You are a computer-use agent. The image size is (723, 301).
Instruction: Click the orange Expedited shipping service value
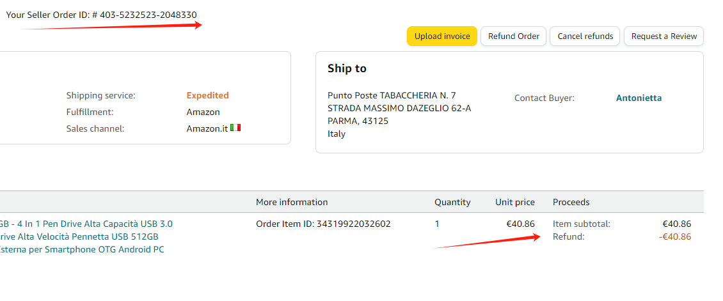pyautogui.click(x=207, y=95)
